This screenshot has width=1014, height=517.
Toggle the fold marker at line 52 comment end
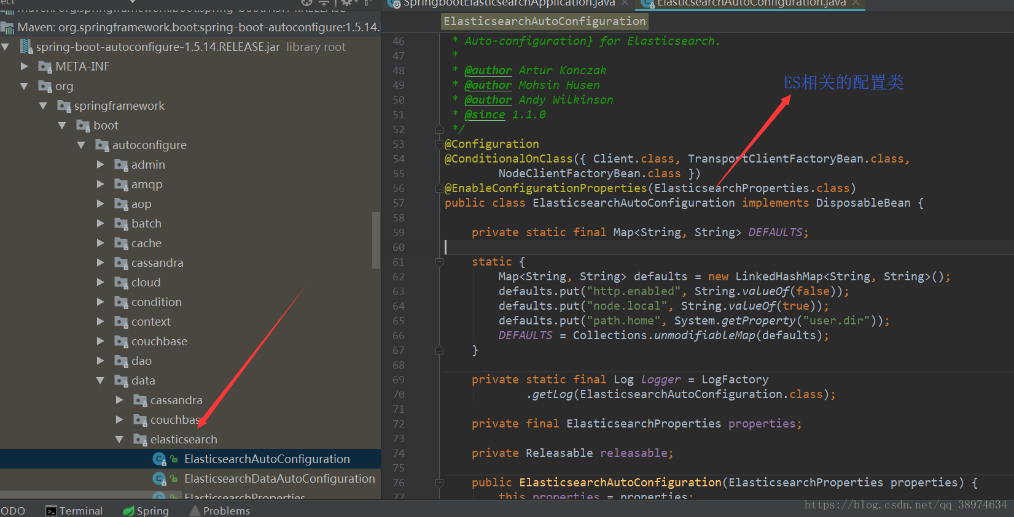(x=439, y=129)
